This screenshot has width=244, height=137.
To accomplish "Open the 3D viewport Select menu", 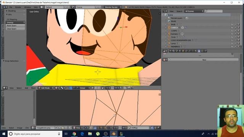I will pyautogui.click(x=19, y=88).
